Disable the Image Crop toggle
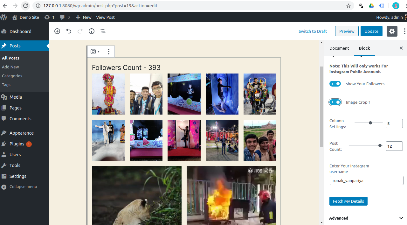This screenshot has height=225, width=407. pos(335,102)
